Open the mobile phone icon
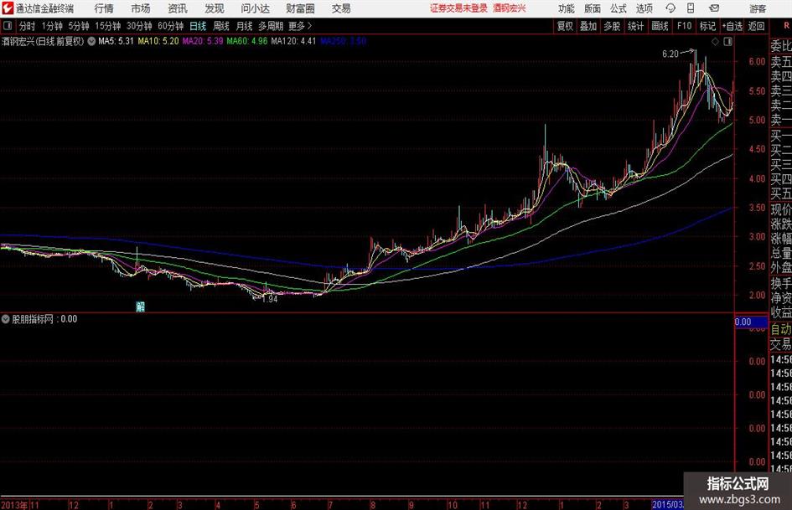 point(691,8)
